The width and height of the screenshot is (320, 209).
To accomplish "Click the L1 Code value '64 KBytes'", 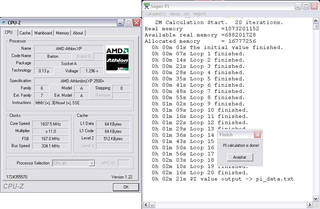I will pos(113,131).
